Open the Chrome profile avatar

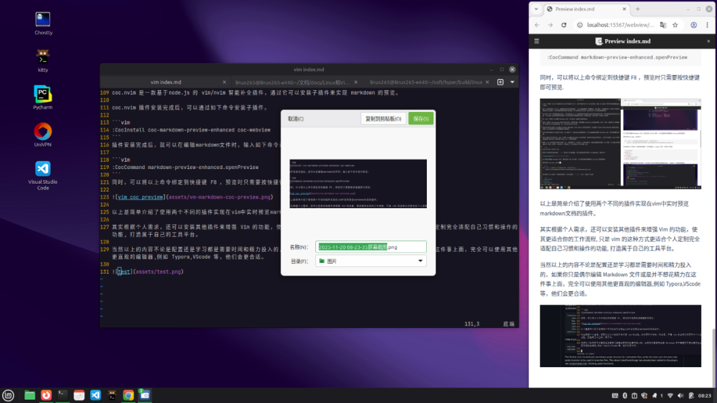click(694, 25)
